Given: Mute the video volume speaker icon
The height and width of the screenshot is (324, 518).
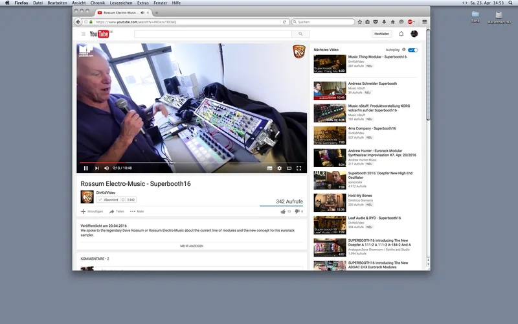Looking at the screenshot, I should click(x=106, y=168).
